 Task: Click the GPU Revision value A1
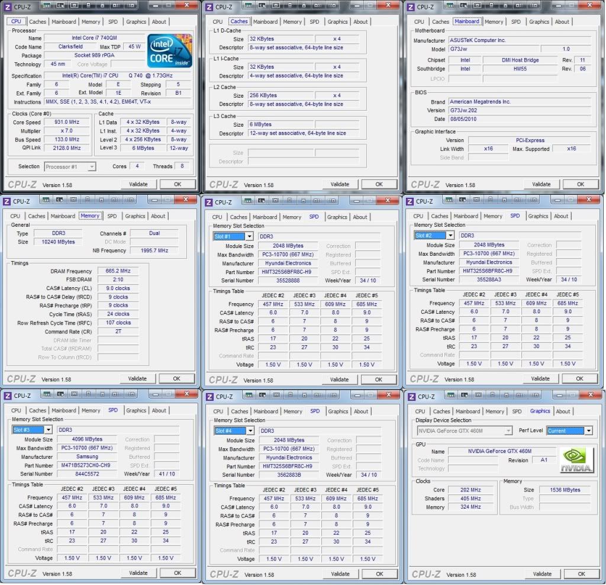point(544,459)
